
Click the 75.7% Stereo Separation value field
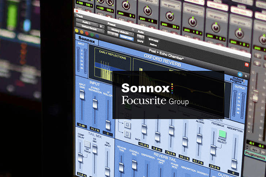click(95, 130)
